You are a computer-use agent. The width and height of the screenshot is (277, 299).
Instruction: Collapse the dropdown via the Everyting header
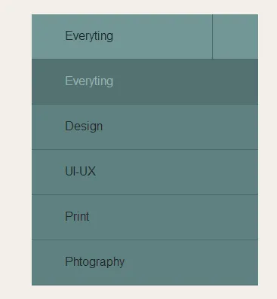pyautogui.click(x=122, y=37)
